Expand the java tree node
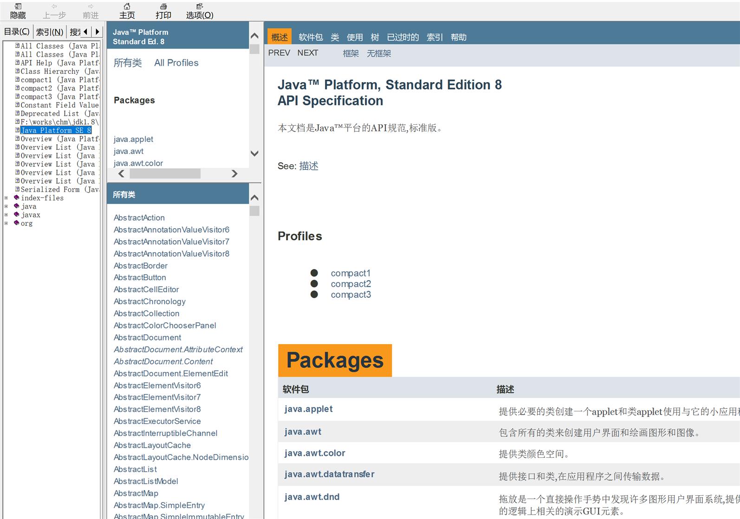 6,206
